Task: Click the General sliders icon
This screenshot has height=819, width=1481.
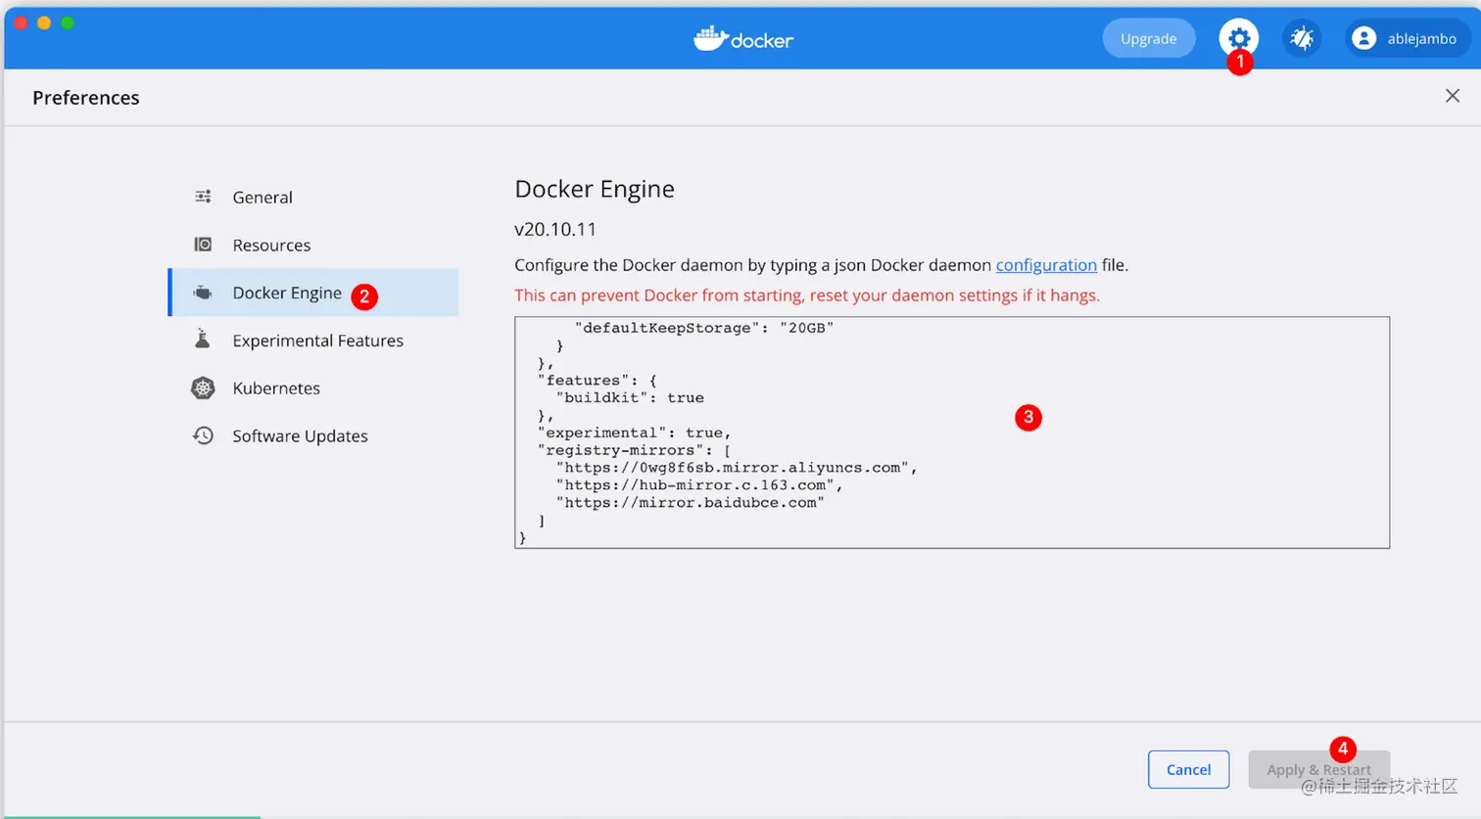Action: (203, 197)
